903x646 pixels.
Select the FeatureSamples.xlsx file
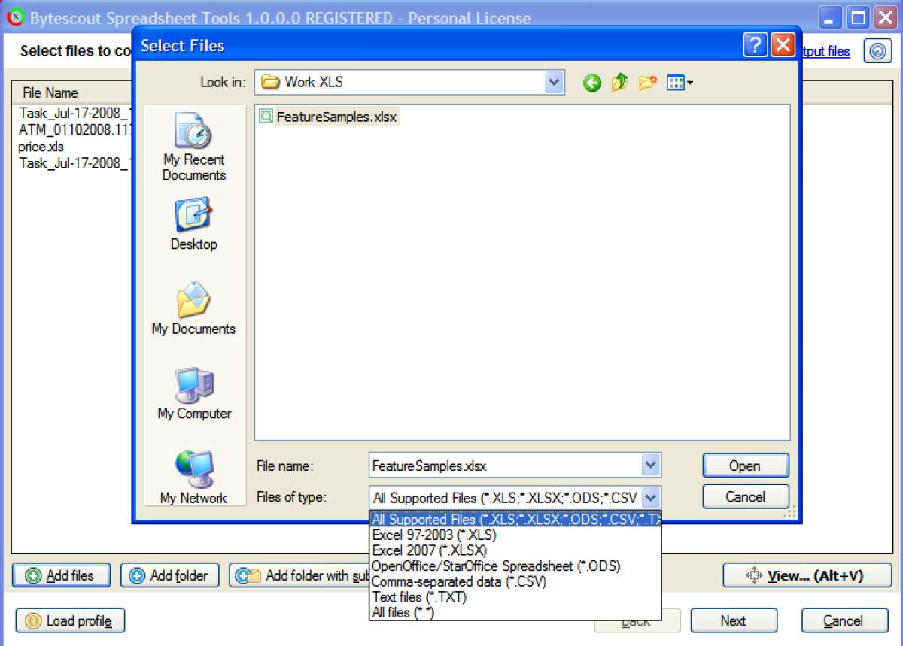[335, 117]
